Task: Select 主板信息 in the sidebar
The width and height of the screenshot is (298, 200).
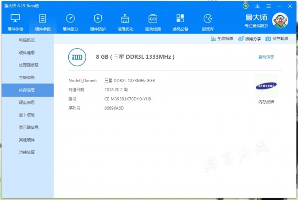Action: [x=27, y=78]
